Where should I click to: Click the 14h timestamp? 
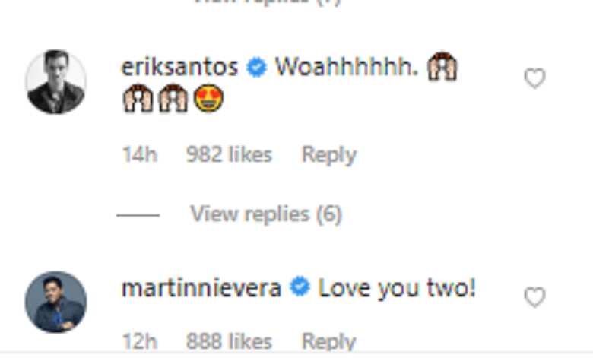point(140,154)
